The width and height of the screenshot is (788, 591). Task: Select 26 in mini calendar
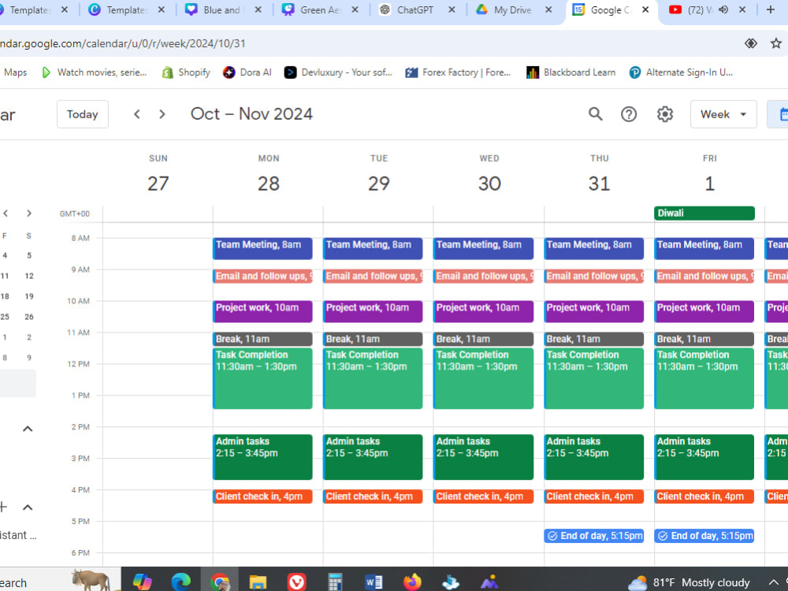29,317
